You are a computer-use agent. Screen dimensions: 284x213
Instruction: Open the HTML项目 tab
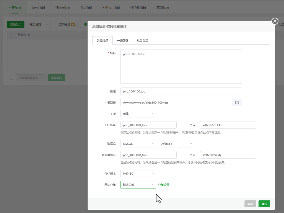tap(138, 7)
